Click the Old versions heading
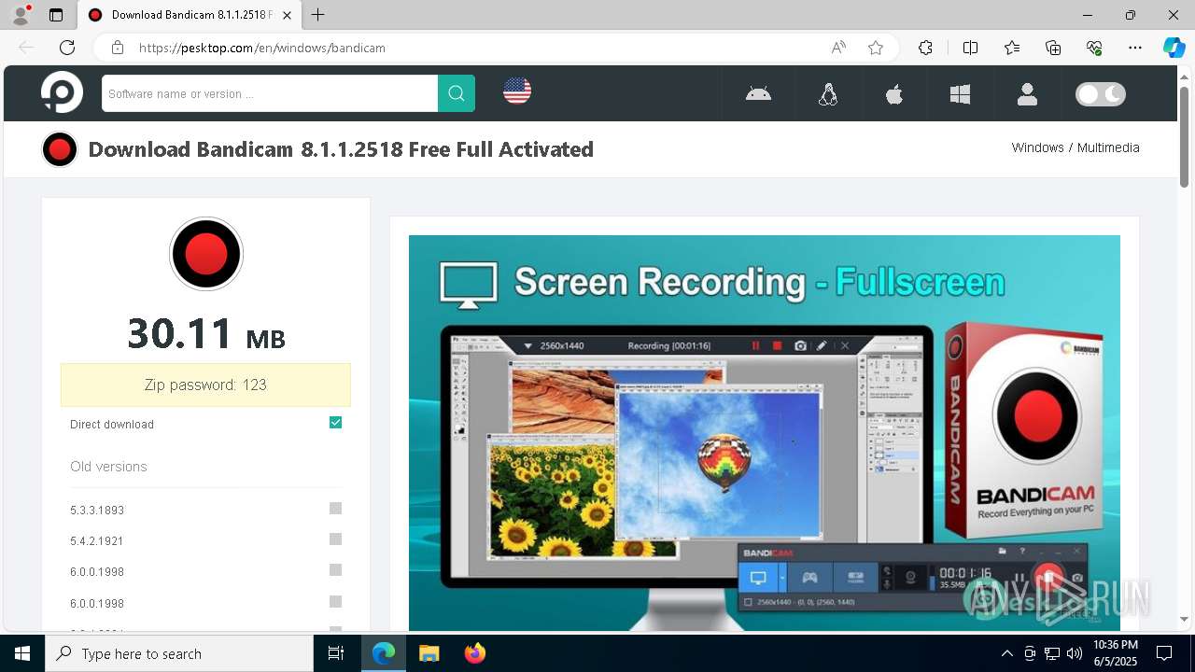This screenshot has width=1195, height=672. (108, 467)
